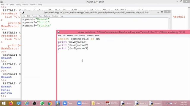
Task: Open the class folder taskbar item
Action: coord(97,103)
